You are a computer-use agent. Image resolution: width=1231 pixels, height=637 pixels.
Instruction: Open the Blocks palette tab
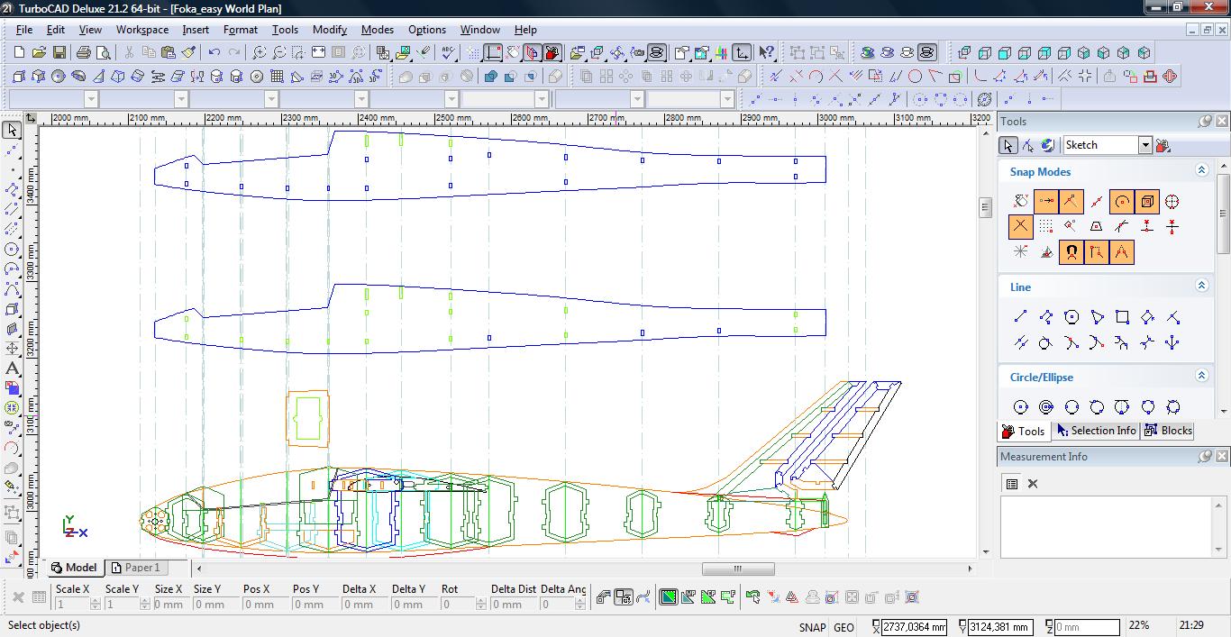[x=1168, y=431]
